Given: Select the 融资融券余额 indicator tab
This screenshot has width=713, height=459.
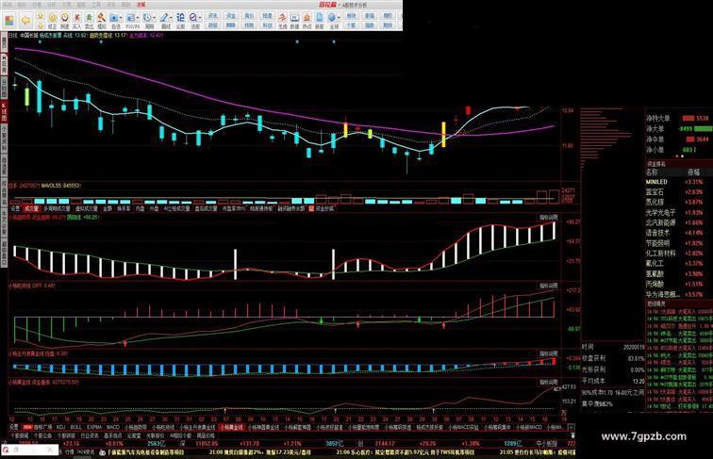Looking at the screenshot, I should click(291, 208).
